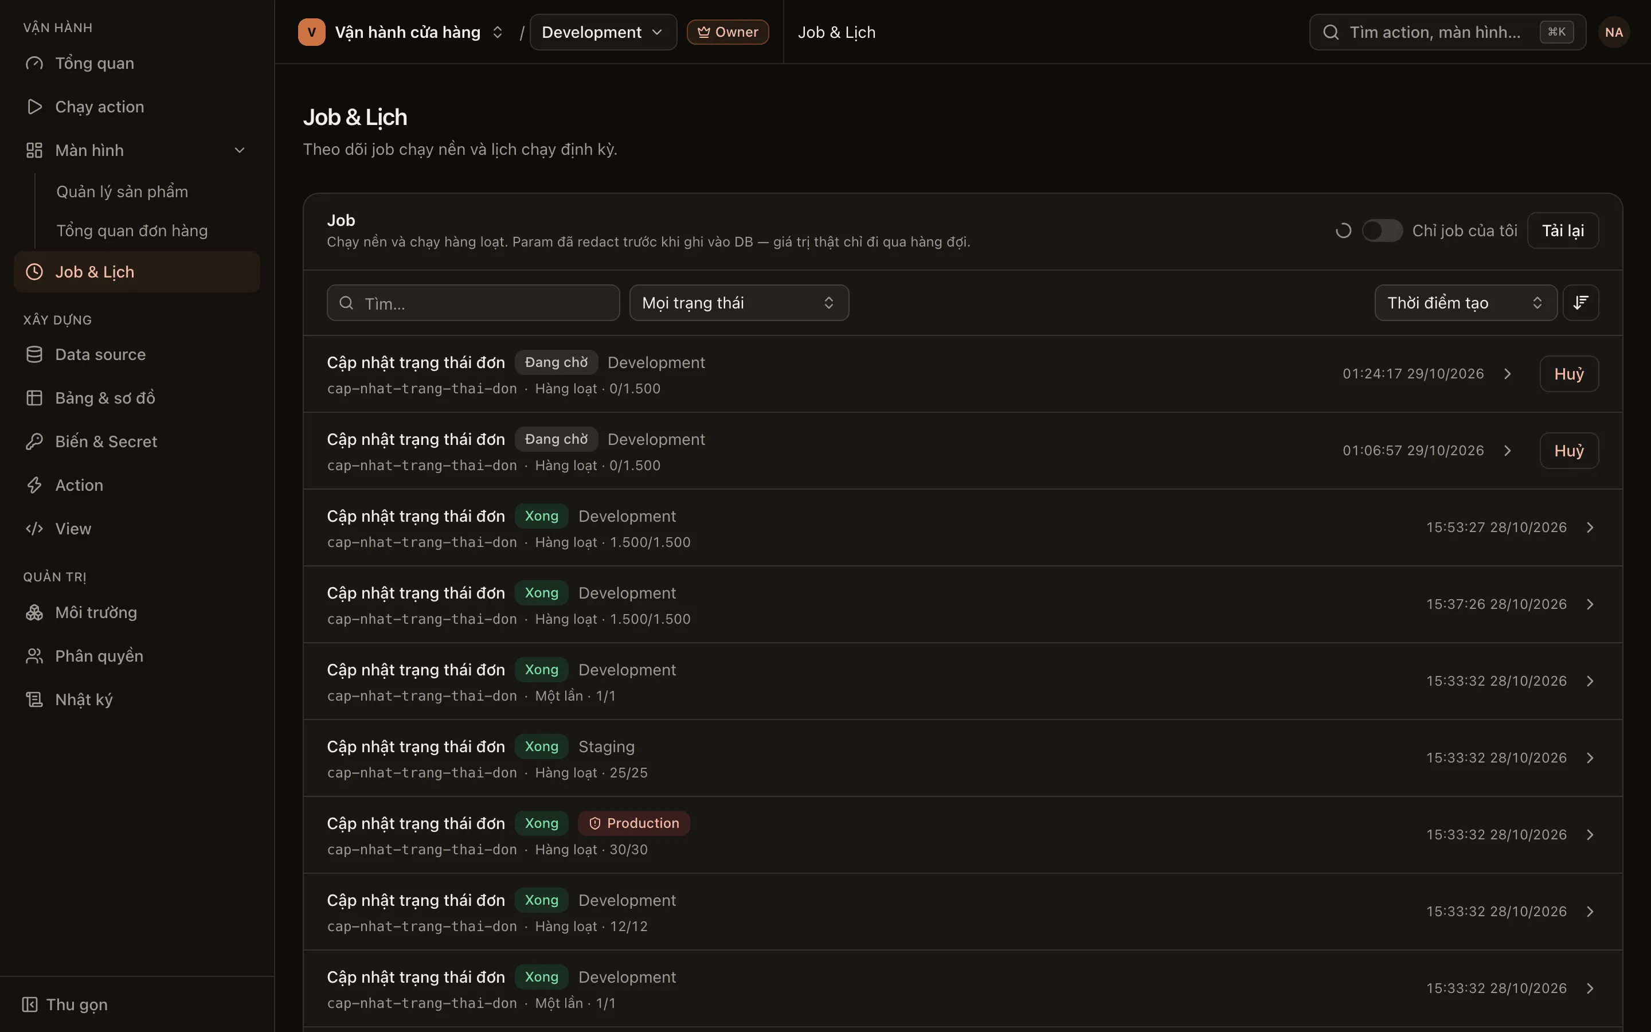The height and width of the screenshot is (1032, 1651).
Task: Open the Development environment dropdown
Action: pyautogui.click(x=603, y=32)
